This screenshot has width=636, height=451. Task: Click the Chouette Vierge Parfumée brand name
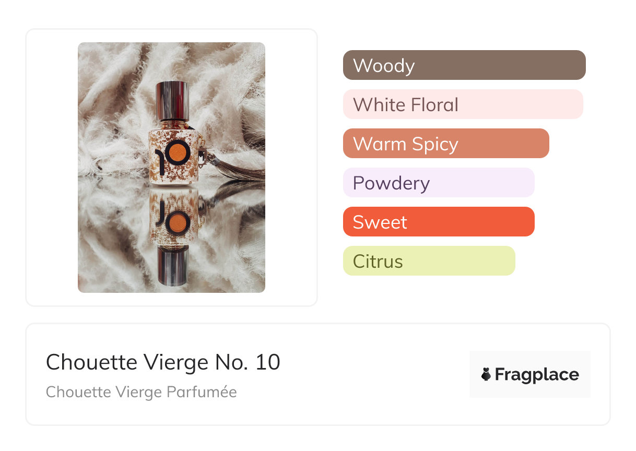141,392
